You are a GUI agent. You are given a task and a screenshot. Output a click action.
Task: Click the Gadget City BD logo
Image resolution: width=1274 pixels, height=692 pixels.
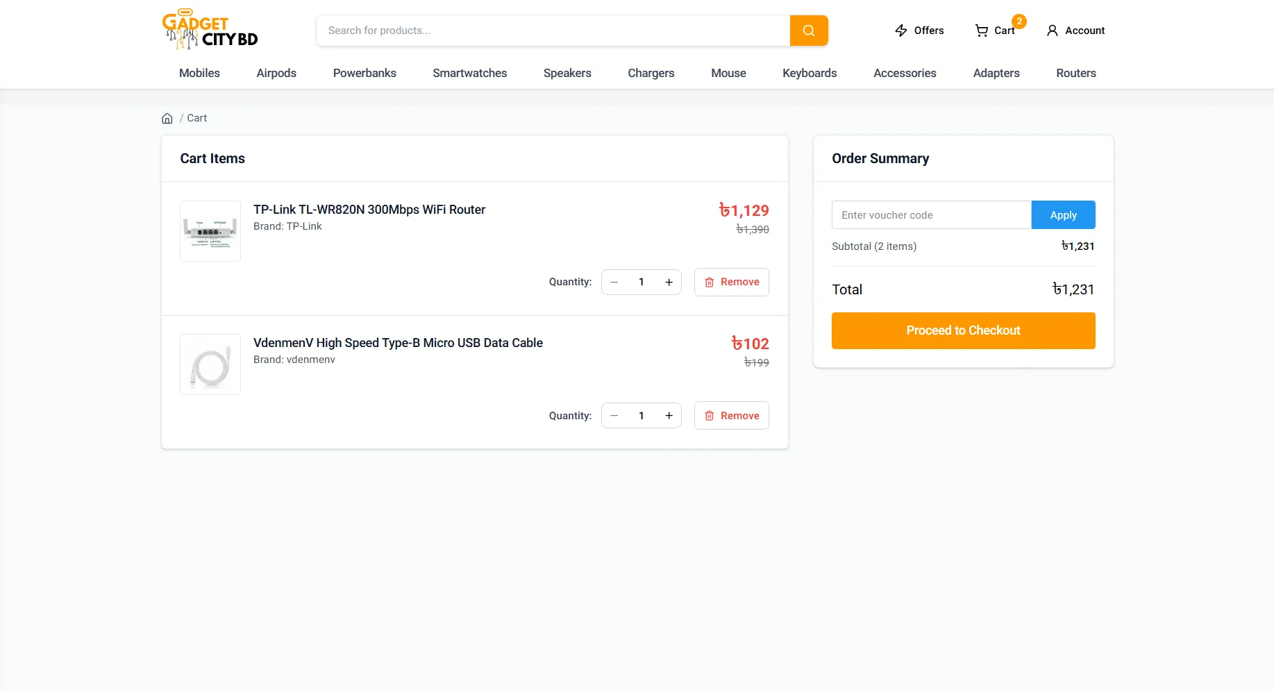coord(208,29)
